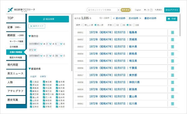This screenshot has width=187, height=114.
Task: Uncheck the 東京都 prefecture checkbox
Action: click(31, 94)
